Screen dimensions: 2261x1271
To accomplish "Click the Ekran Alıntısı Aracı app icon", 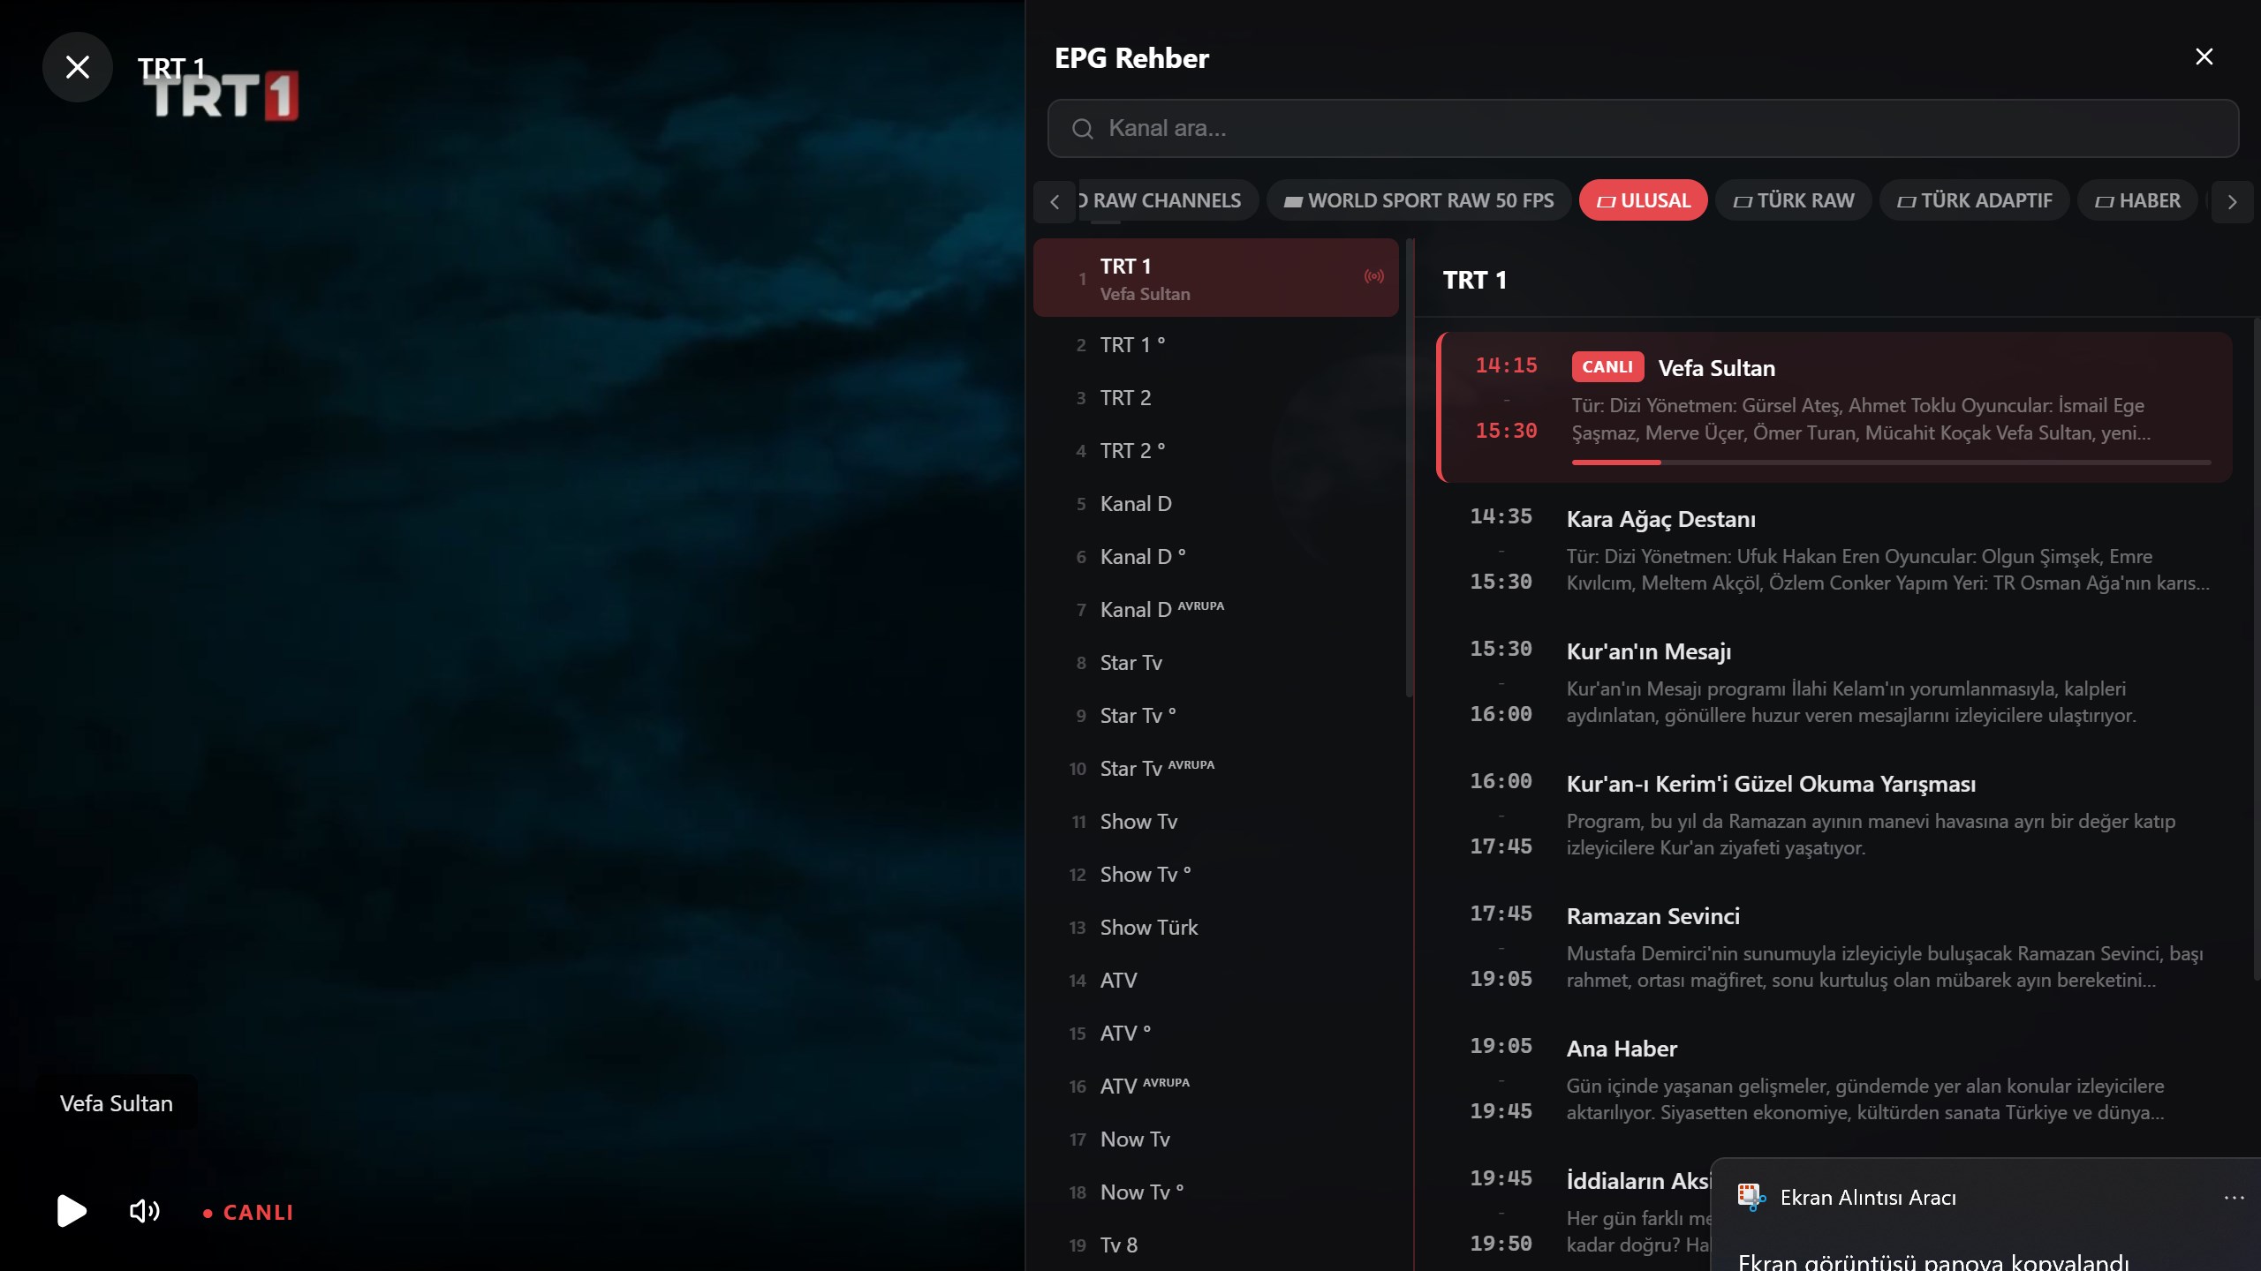I will [x=1751, y=1198].
